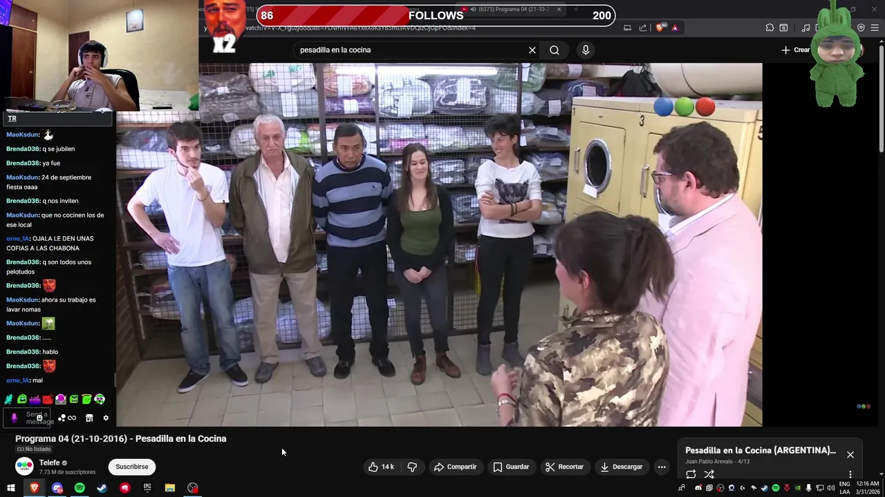Open Epic Games launcher in taskbar
Screen dimensions: 885x497
(x=147, y=488)
